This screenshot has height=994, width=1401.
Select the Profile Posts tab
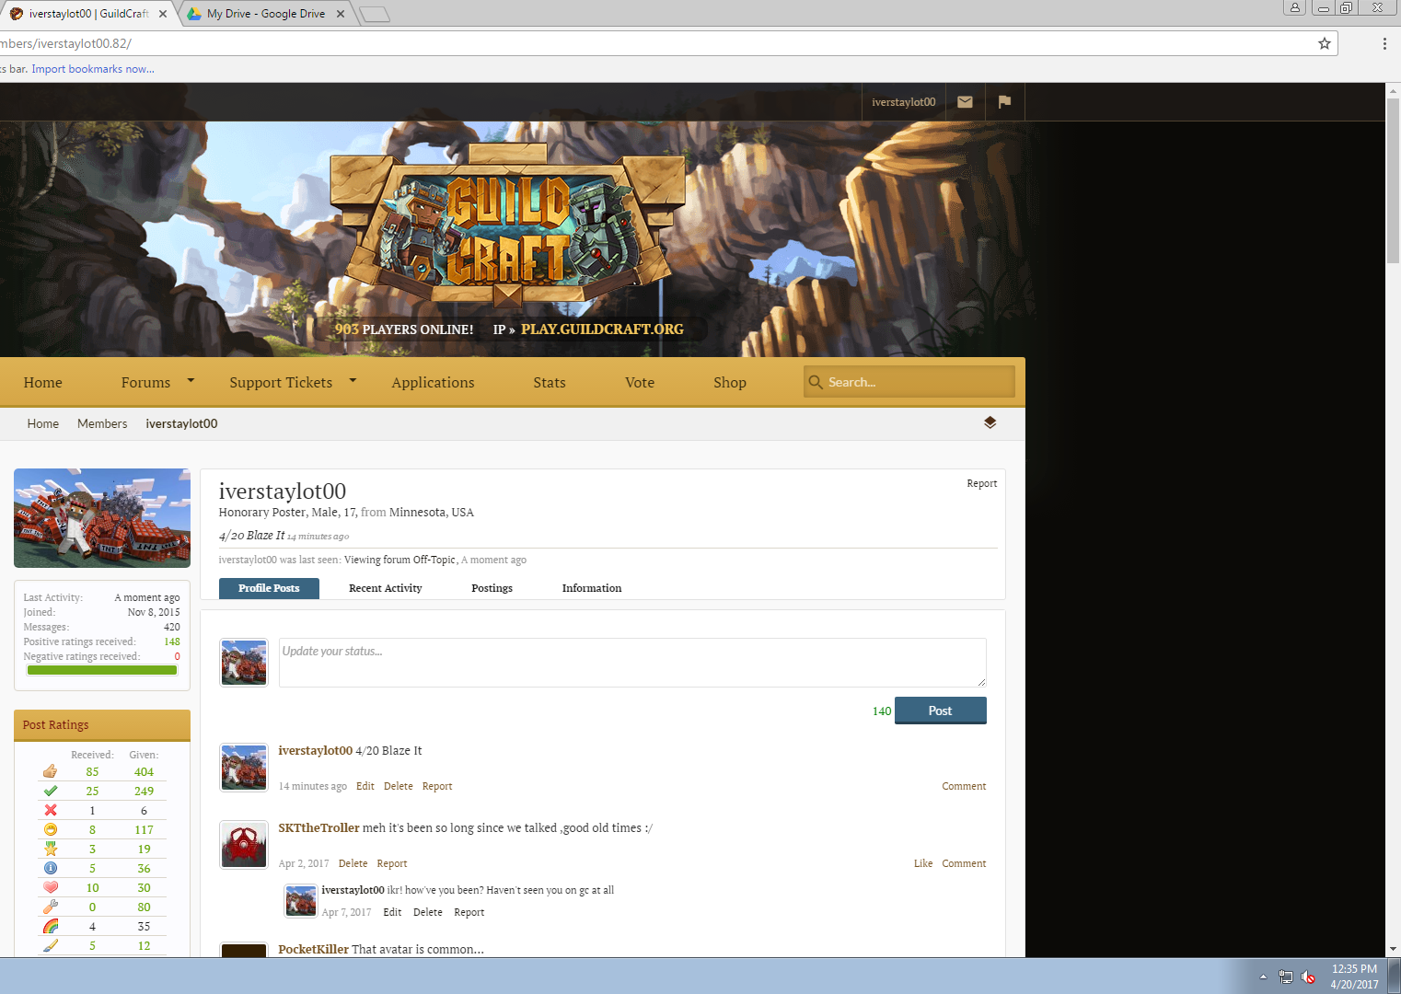[x=269, y=588]
